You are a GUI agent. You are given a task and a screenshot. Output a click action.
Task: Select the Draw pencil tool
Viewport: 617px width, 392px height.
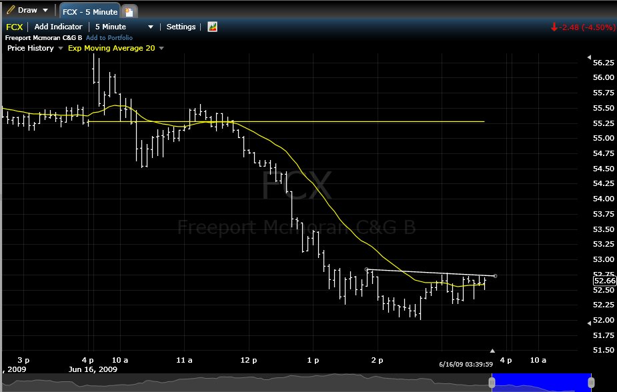pyautogui.click(x=11, y=10)
